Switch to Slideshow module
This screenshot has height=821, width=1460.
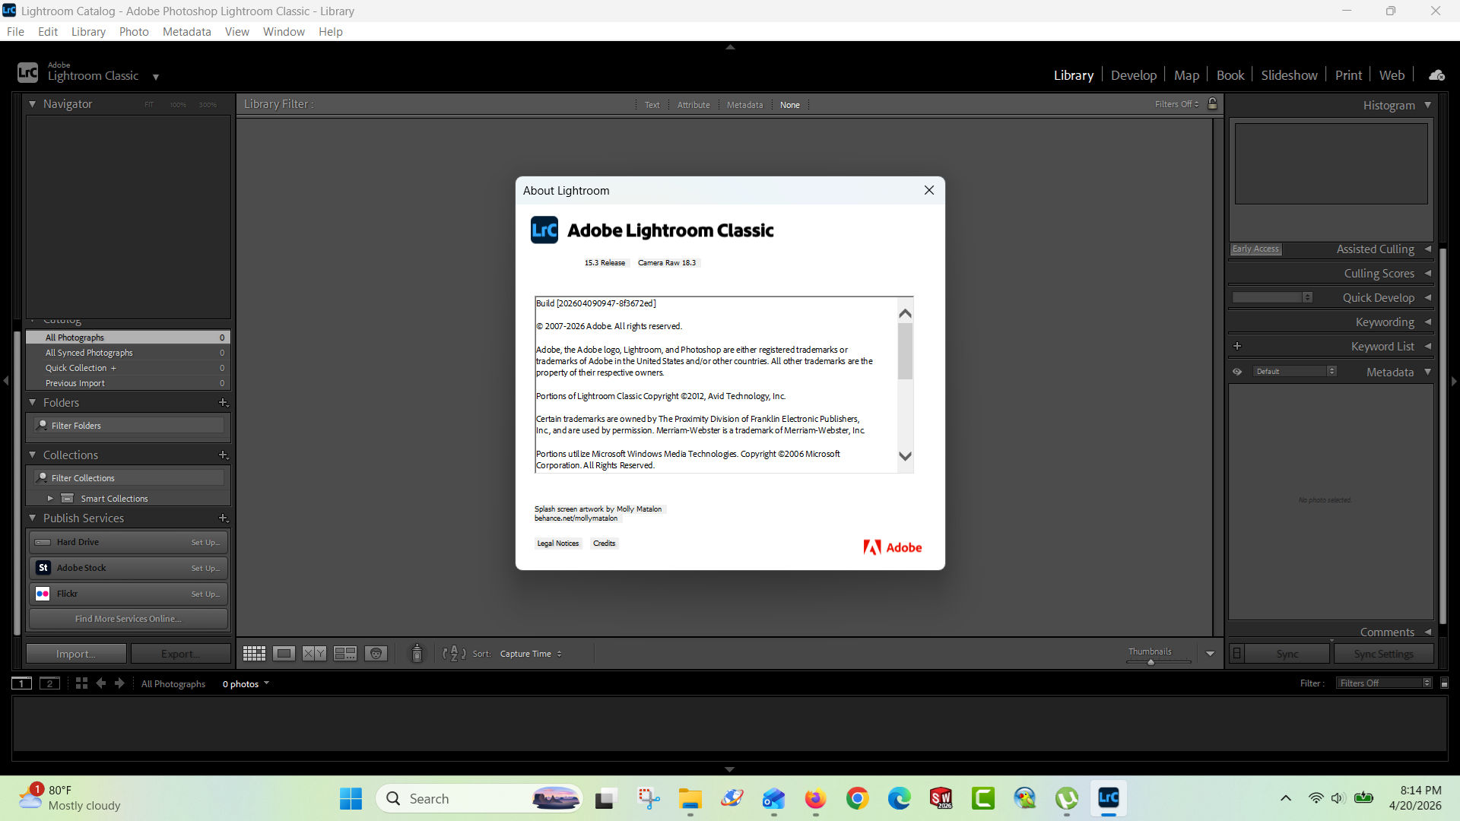pyautogui.click(x=1289, y=75)
